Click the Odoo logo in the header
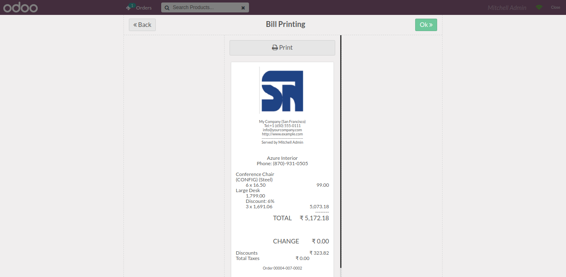The height and width of the screenshot is (277, 566). coord(20,7)
